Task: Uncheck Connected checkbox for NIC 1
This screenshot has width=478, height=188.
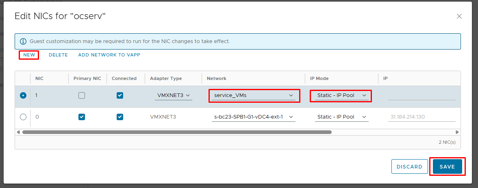Action: click(x=120, y=96)
